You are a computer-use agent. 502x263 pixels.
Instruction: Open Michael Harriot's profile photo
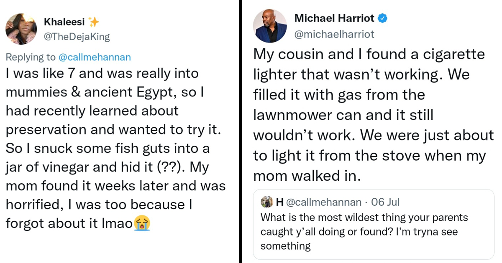pyautogui.click(x=270, y=26)
